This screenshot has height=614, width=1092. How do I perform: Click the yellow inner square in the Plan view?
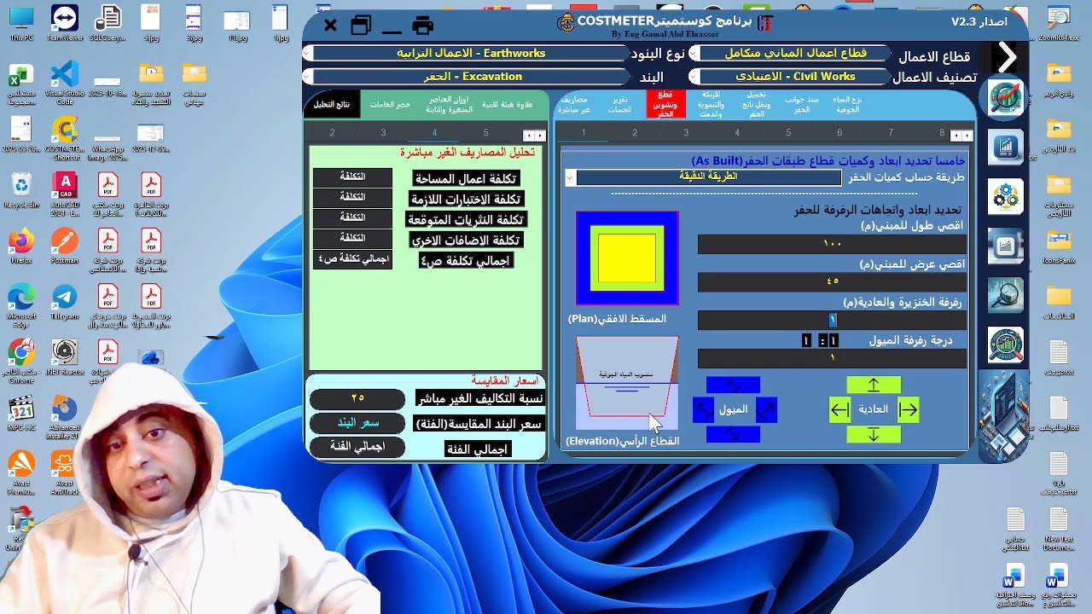(x=627, y=258)
